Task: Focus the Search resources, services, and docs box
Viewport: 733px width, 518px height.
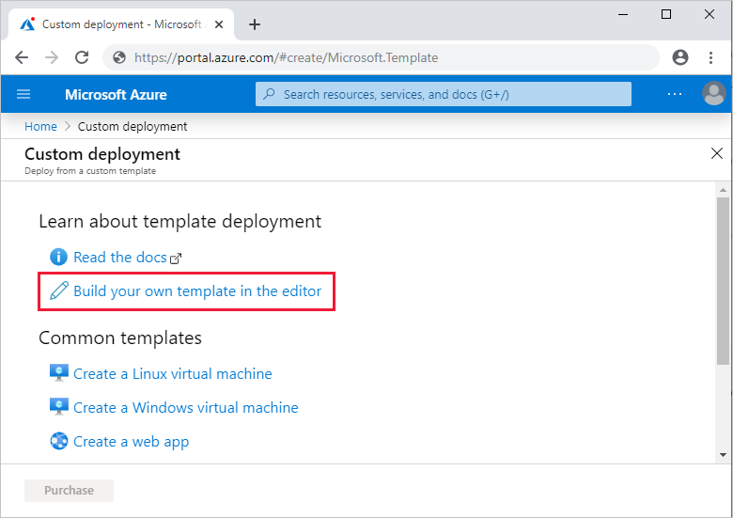Action: pos(444,94)
